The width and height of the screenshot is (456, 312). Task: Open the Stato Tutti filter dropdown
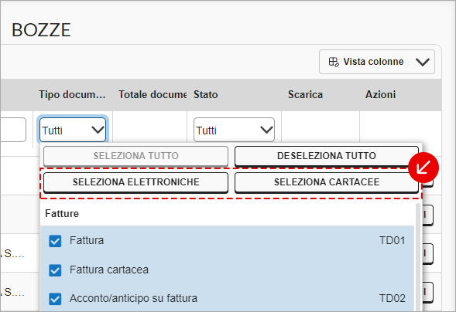pyautogui.click(x=234, y=130)
